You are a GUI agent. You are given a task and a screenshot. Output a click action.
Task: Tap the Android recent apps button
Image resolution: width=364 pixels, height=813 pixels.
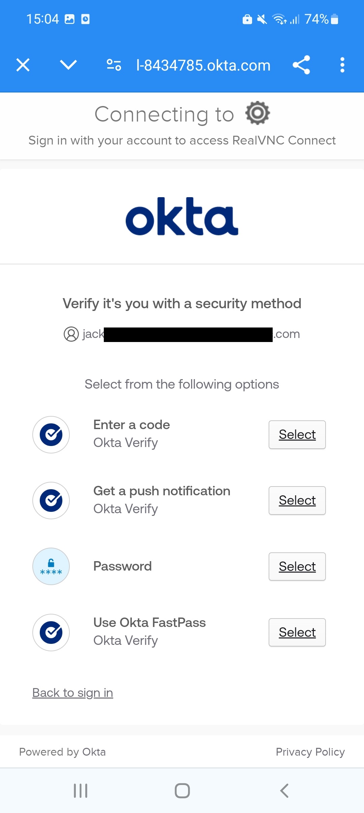[x=81, y=791]
